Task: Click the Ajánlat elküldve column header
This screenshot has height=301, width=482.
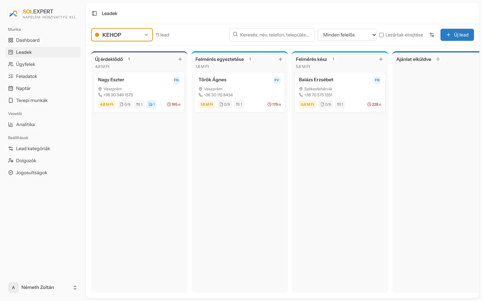Action: (x=414, y=59)
